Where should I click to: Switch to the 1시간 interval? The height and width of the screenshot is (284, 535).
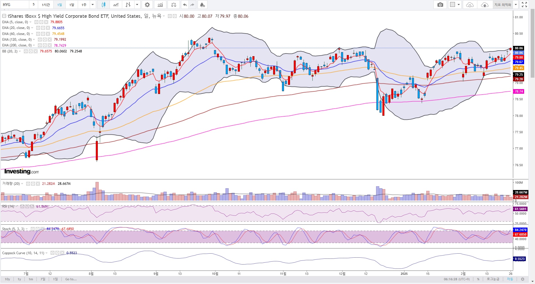click(46, 5)
